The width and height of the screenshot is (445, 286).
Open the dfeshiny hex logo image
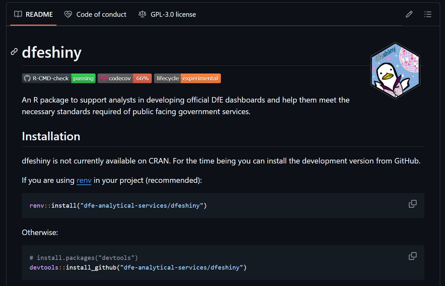395,70
